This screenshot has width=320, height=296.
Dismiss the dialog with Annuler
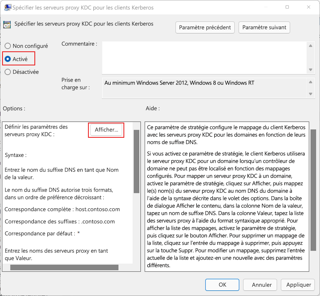click(x=260, y=285)
